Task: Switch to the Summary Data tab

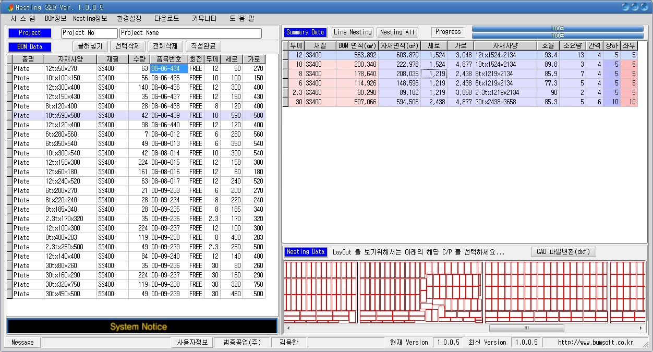Action: click(306, 32)
